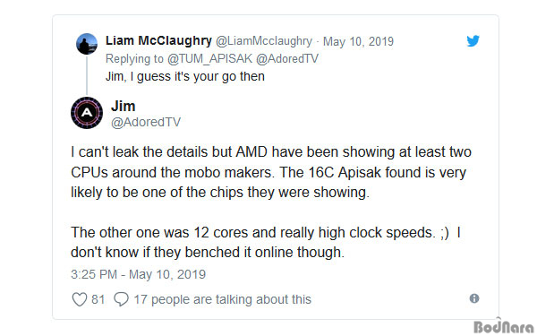This screenshot has height=336, width=537.
Task: Click the Twitter bird logo icon
Action: point(473,41)
